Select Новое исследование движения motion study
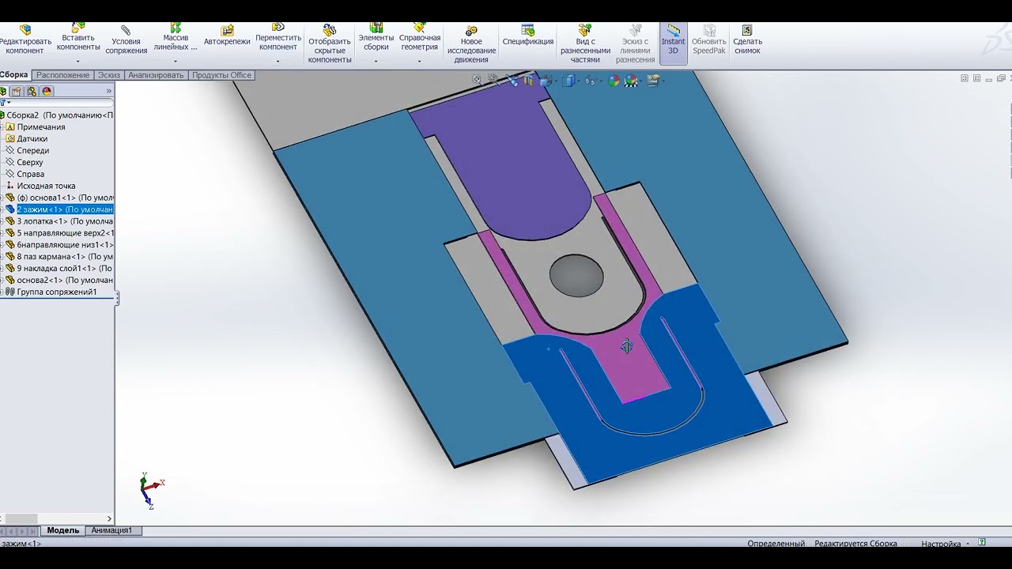Viewport: 1012px width, 569px height. tap(471, 44)
